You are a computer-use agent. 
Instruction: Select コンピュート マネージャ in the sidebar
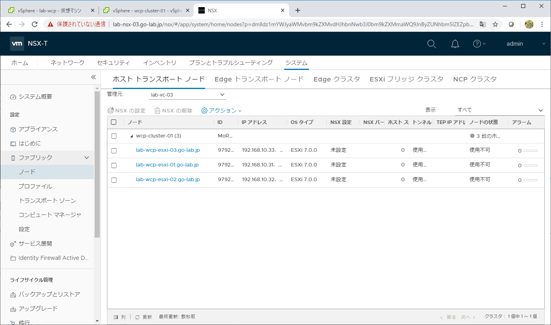point(50,215)
